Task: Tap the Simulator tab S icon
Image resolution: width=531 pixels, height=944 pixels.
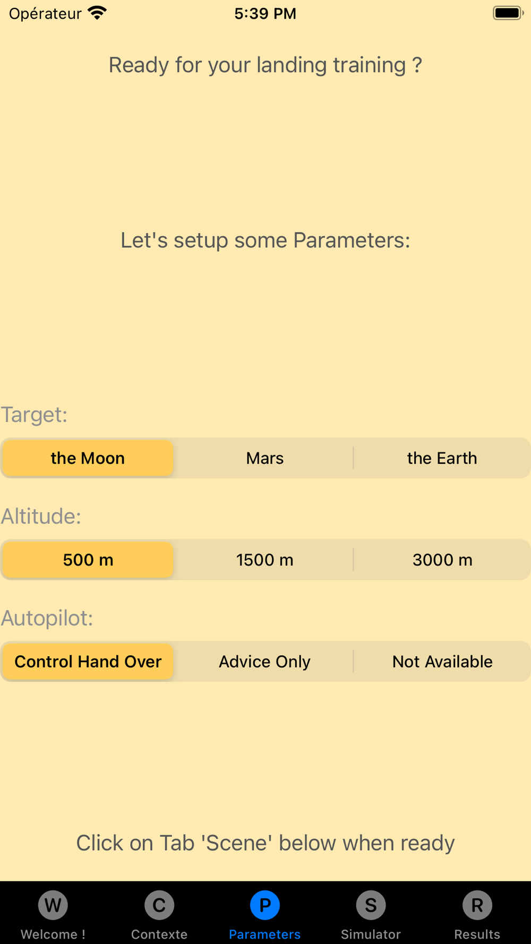Action: point(371,905)
